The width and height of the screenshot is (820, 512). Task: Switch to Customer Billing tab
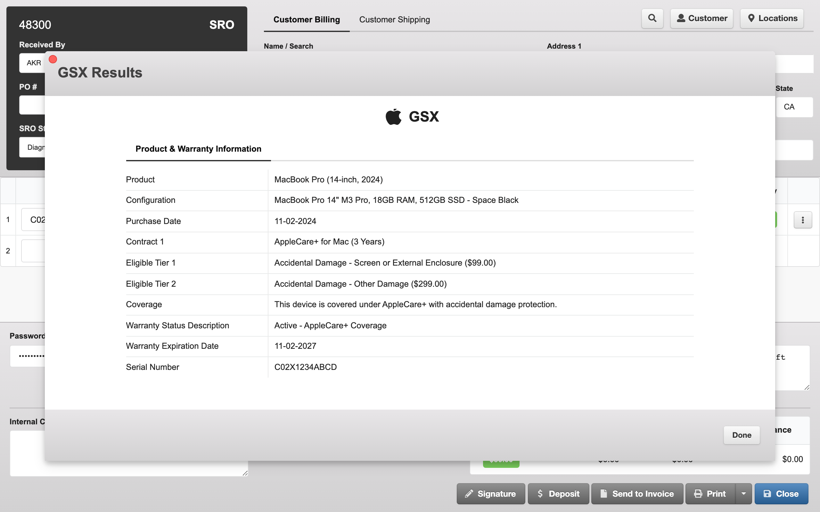pos(307,20)
